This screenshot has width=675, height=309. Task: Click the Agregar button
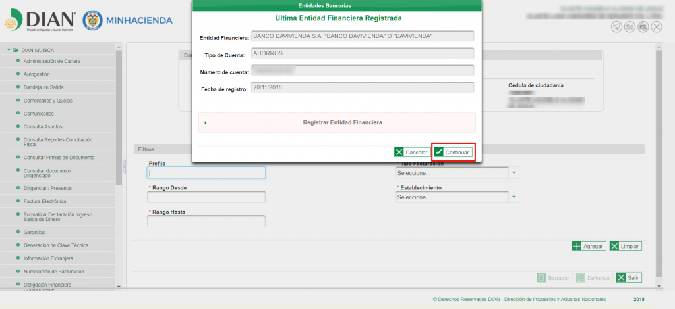pyautogui.click(x=589, y=247)
